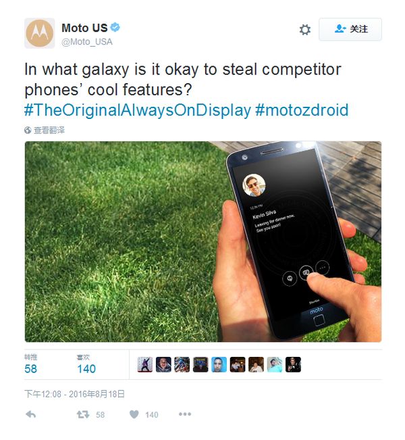The image size is (405, 440).
Task: Open the gear settings dropdown
Action: coord(305,30)
